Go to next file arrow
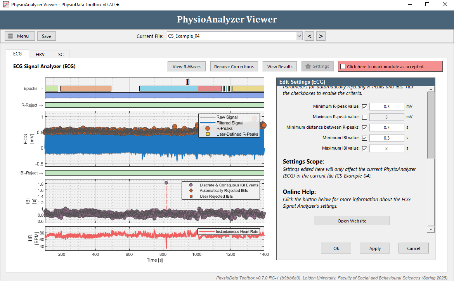454x281 pixels. click(321, 36)
